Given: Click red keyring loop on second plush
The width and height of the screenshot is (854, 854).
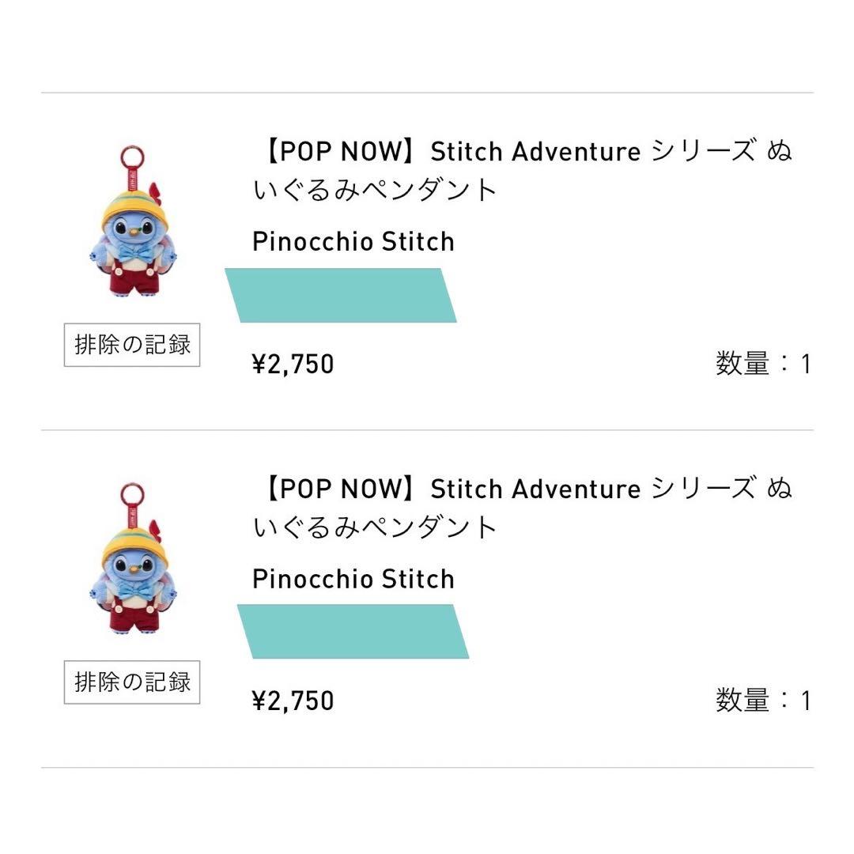Looking at the screenshot, I should (132, 493).
